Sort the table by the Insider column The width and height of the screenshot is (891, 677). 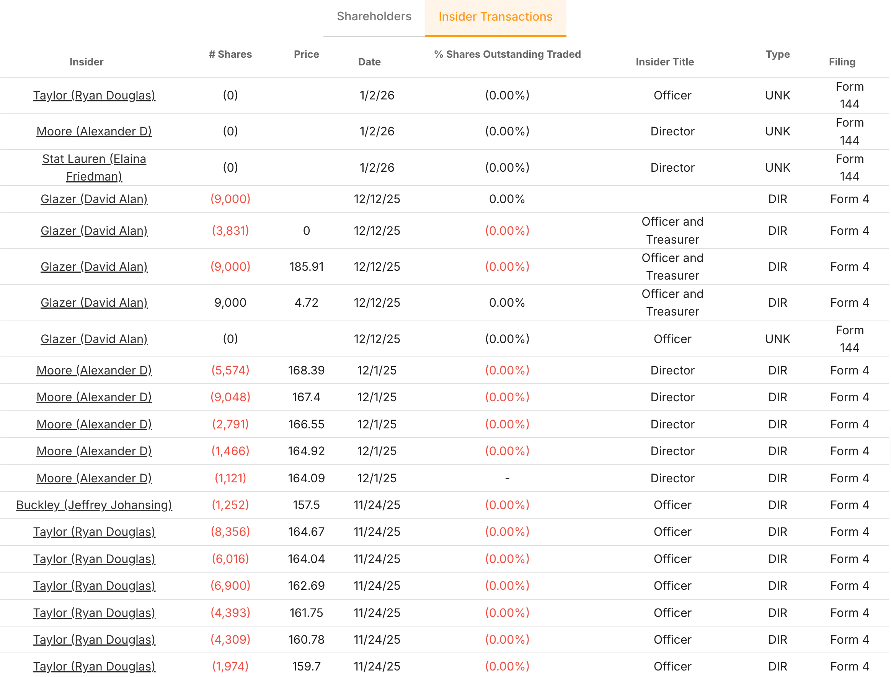[x=86, y=62]
